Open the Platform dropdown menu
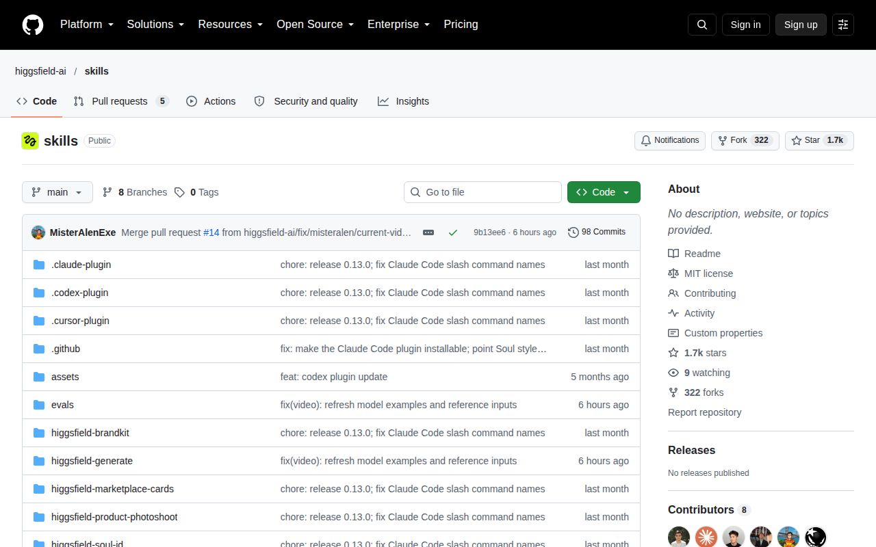This screenshot has height=547, width=876. (87, 25)
